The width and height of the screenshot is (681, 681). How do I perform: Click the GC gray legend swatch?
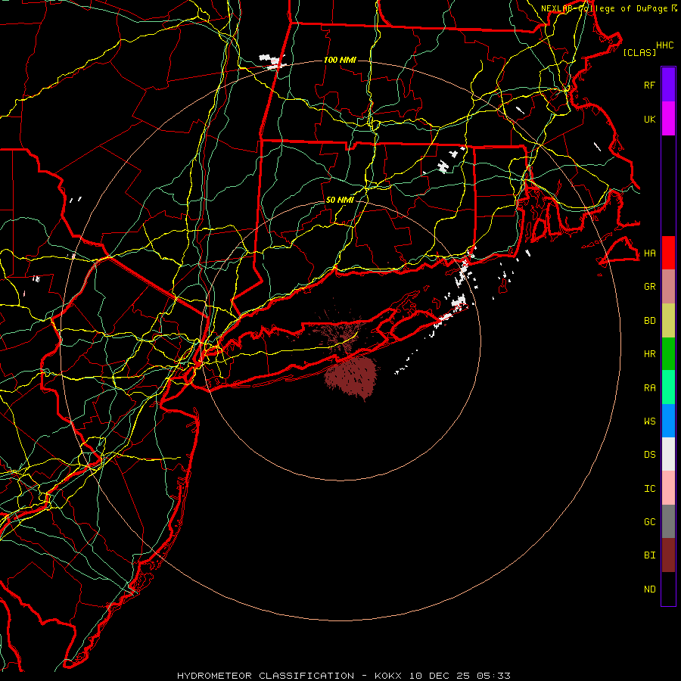tap(668, 521)
